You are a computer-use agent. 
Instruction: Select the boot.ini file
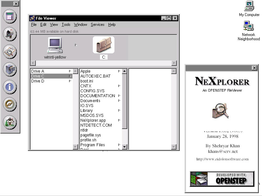87,81
